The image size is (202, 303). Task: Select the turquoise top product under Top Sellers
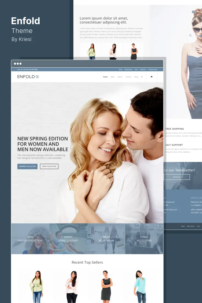tap(140, 287)
